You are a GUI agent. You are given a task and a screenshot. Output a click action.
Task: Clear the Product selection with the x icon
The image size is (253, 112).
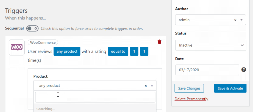click(x=146, y=86)
